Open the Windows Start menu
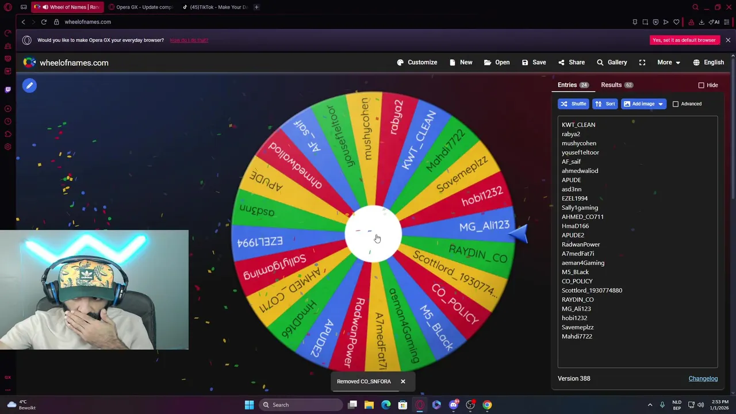This screenshot has height=414, width=736. [x=249, y=405]
